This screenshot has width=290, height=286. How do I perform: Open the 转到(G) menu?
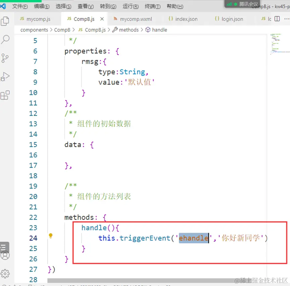(108, 6)
